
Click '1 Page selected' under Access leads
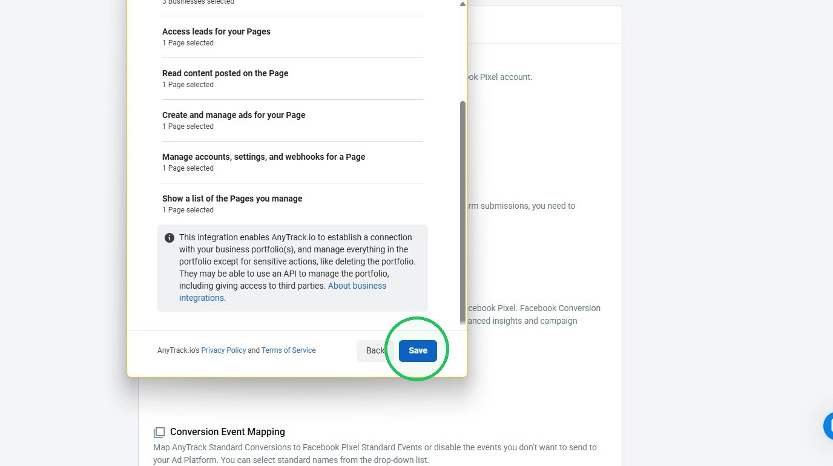click(188, 43)
